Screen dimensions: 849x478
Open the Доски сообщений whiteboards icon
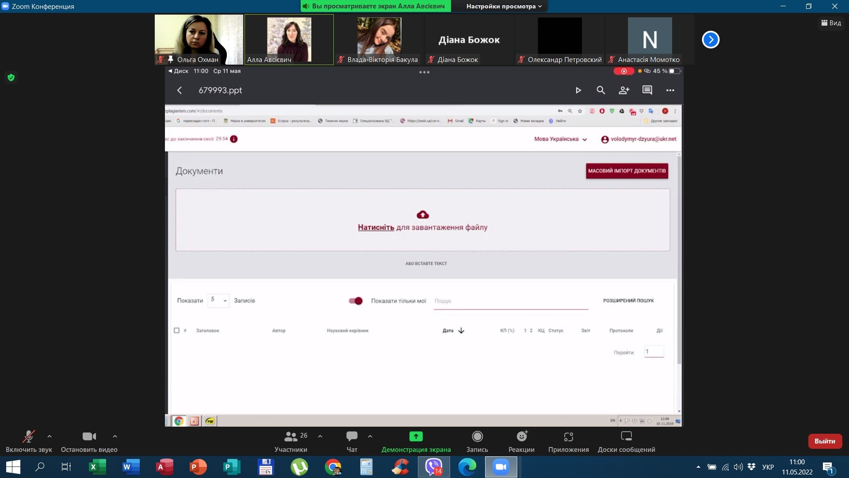(626, 437)
